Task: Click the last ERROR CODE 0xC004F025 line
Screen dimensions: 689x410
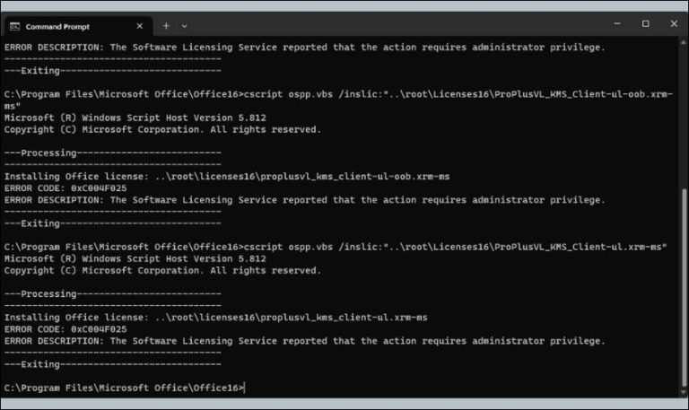Action: (x=65, y=329)
